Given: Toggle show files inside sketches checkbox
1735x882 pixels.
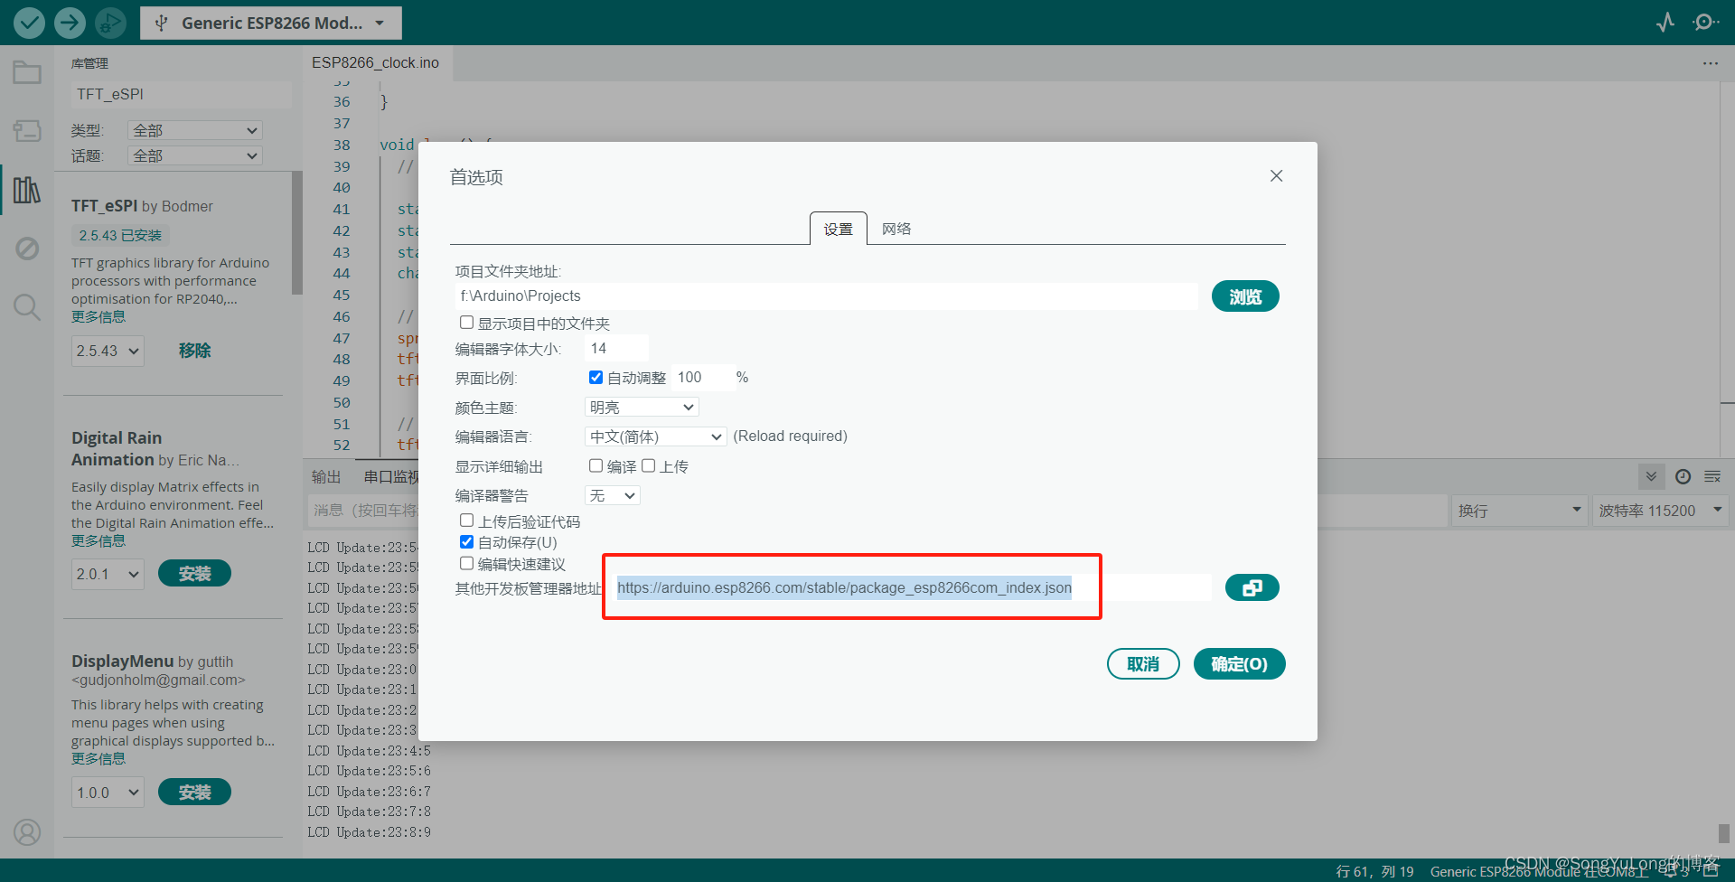Looking at the screenshot, I should click(466, 323).
